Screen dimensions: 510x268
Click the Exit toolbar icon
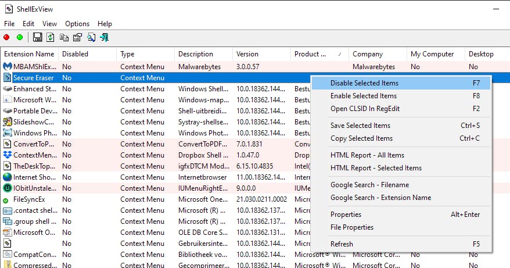pos(105,37)
